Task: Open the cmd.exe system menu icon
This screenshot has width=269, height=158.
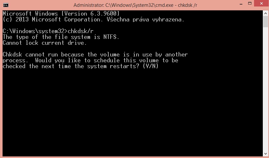Action: click(x=6, y=5)
